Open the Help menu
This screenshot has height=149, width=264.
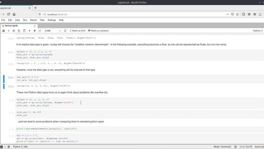(61, 20)
